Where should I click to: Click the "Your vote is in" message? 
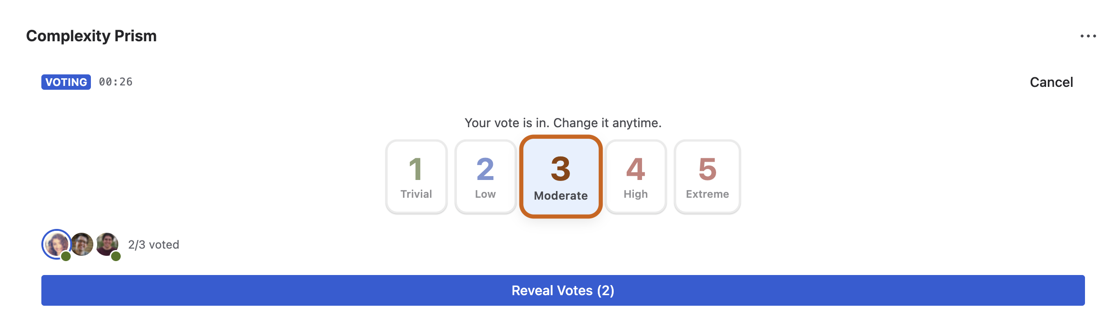coord(563,123)
